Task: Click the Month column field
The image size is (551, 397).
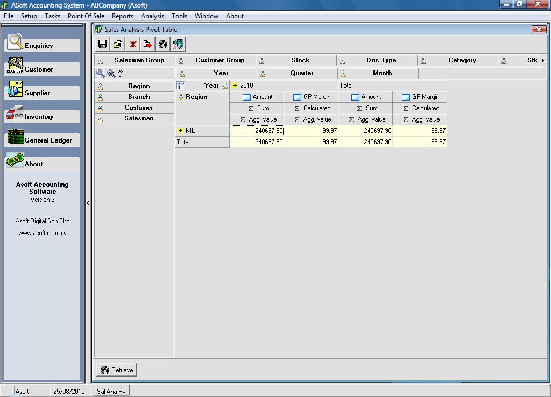Action: [x=378, y=73]
